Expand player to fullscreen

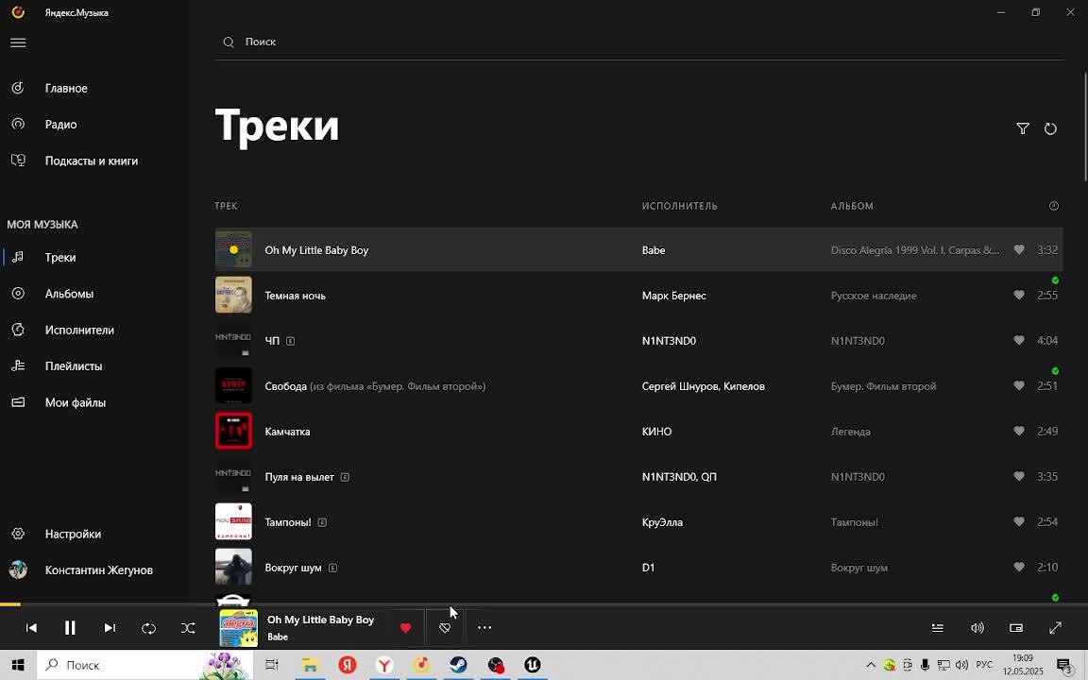(x=1055, y=628)
